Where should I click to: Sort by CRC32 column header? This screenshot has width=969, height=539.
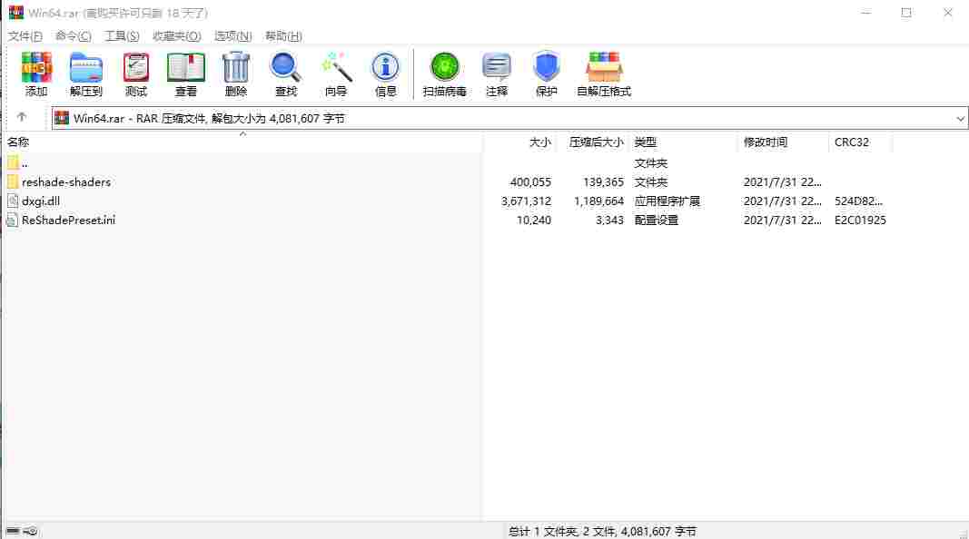coord(852,142)
